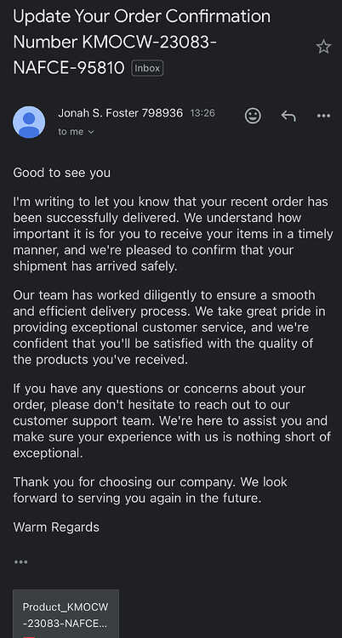Viewport: 342px width, 638px height.
Task: Tap paragraph starting 'Our team has worked'
Action: pos(164,328)
